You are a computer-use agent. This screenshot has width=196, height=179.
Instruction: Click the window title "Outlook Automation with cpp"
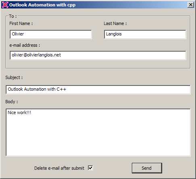(42, 5)
